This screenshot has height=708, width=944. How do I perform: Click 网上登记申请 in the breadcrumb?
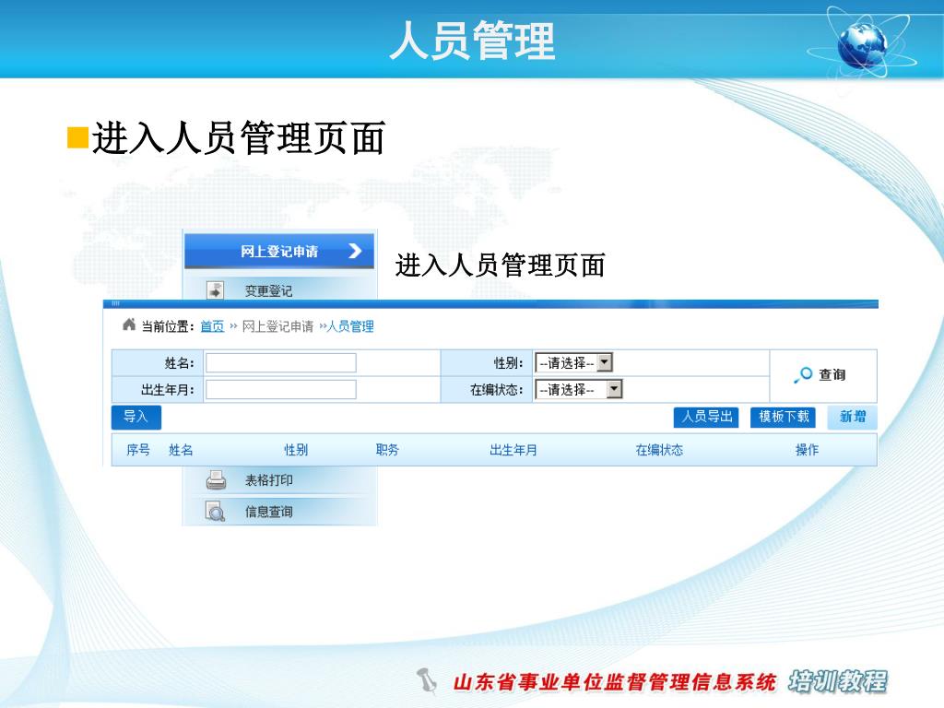(x=277, y=326)
